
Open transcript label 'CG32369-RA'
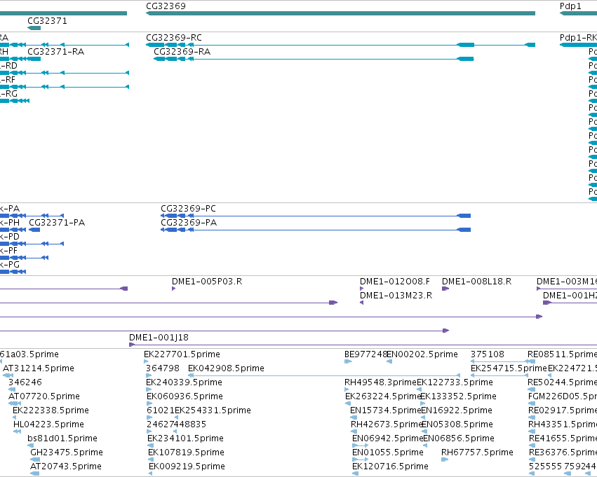[x=182, y=52]
